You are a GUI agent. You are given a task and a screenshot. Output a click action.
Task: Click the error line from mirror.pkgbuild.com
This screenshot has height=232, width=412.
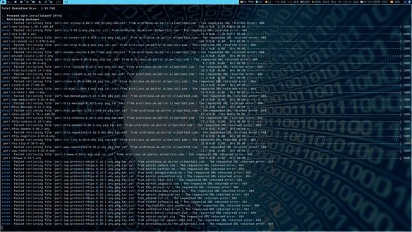click(124, 184)
